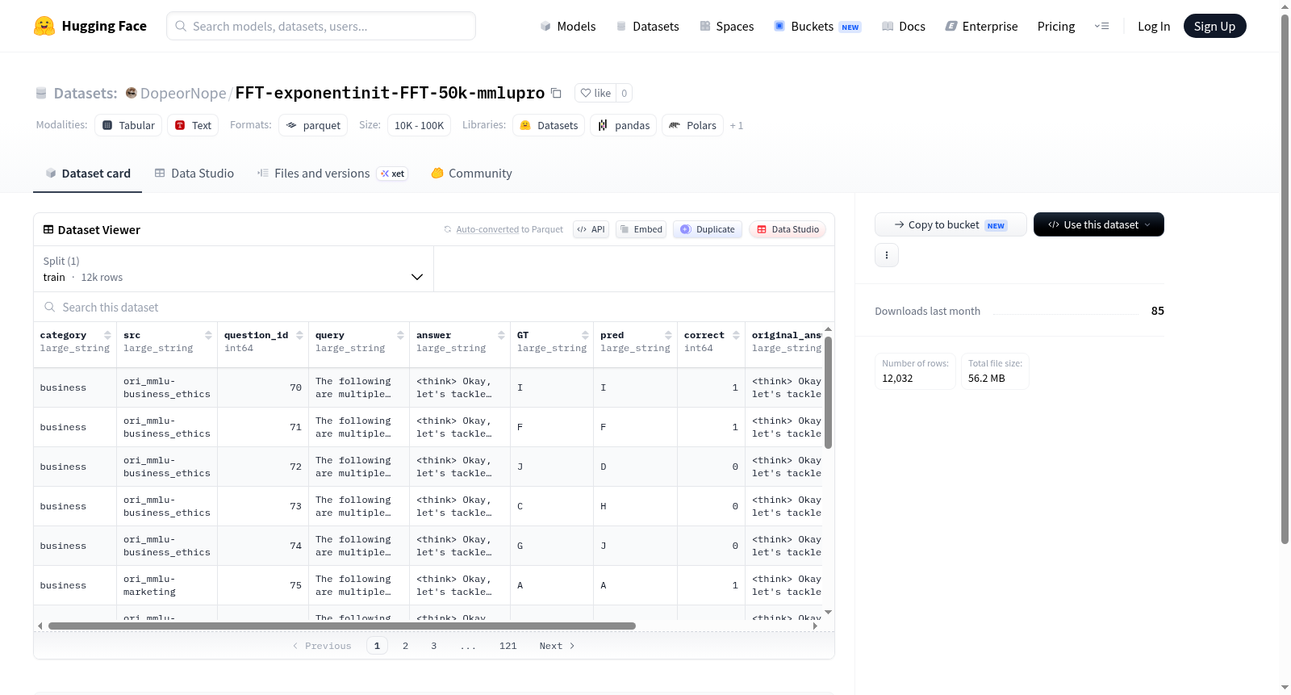Sort by the correct column
The image size is (1291, 695).
pyautogui.click(x=736, y=335)
